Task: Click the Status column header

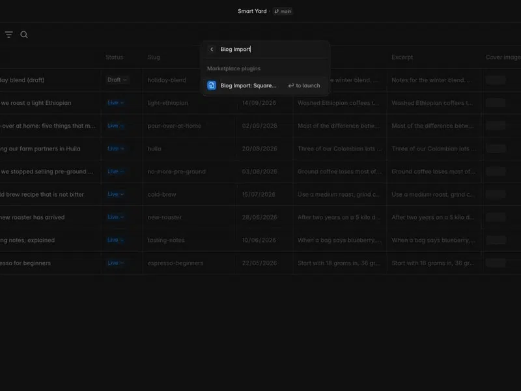Action: [x=115, y=57]
